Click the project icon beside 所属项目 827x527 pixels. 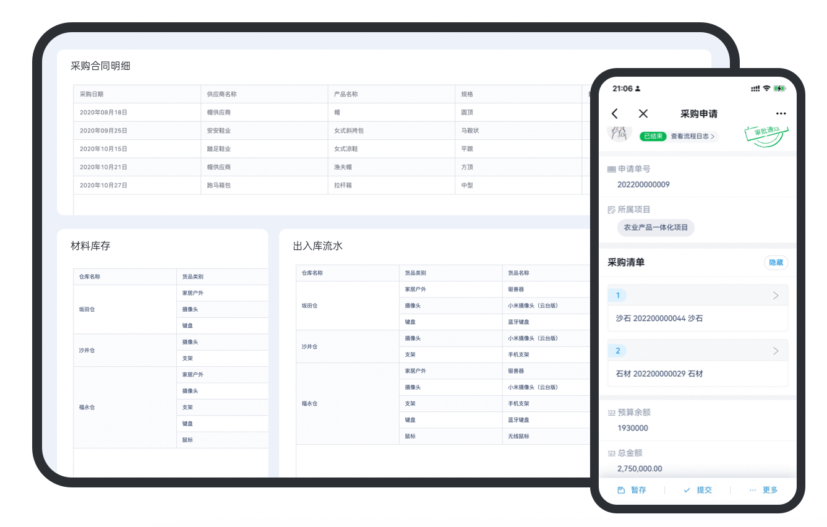(x=611, y=210)
